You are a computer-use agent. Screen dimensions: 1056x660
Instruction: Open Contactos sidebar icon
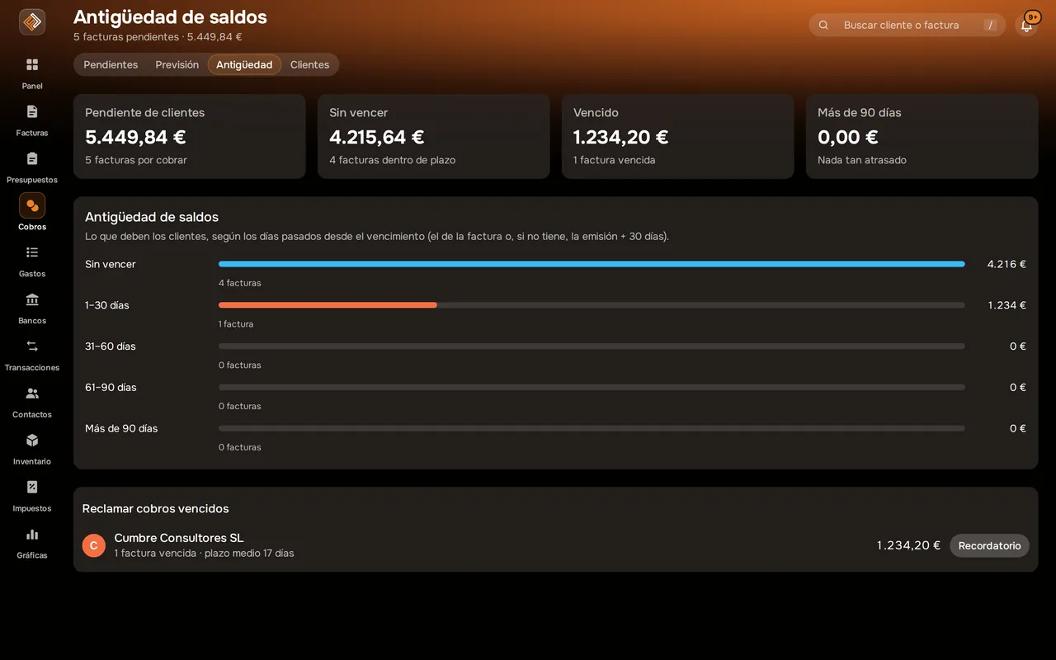point(32,394)
